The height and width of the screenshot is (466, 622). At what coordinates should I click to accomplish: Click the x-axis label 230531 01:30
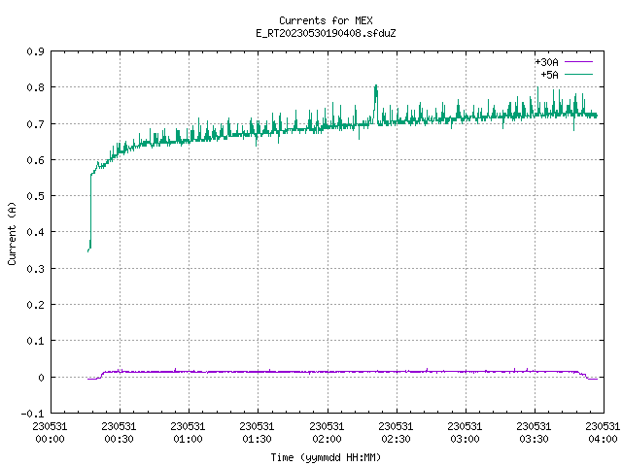click(x=257, y=433)
